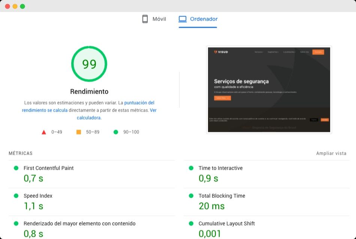356x239 pixels.
Task: Click the 99 performance score gauge
Action: 89,64
